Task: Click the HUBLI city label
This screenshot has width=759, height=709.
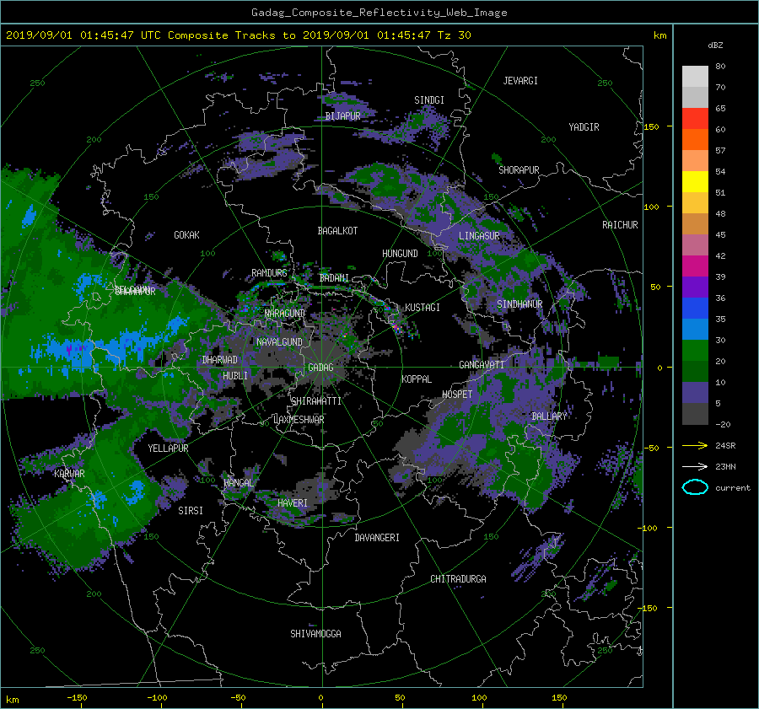Action: coord(235,376)
